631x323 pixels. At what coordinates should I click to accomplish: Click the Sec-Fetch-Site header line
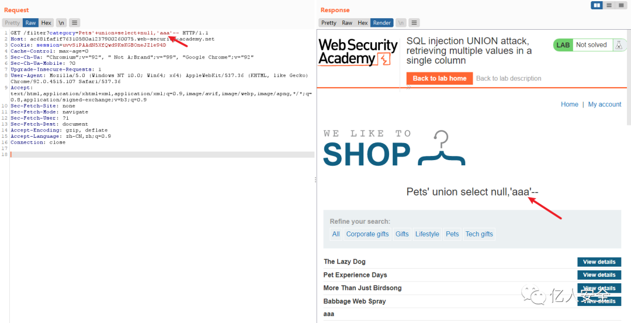tap(43, 106)
